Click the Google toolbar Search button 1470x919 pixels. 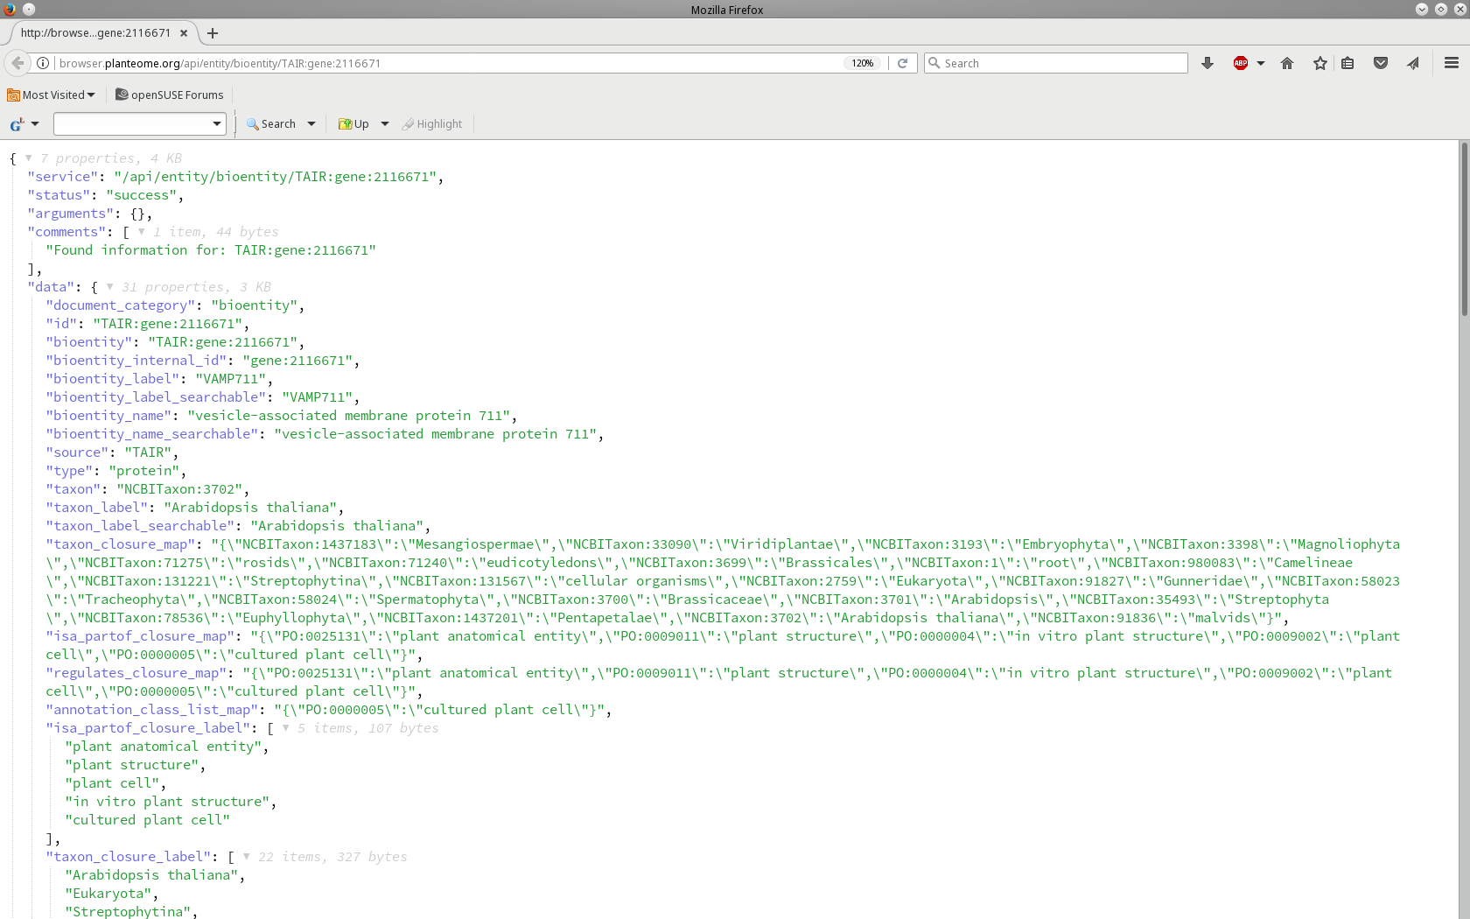(271, 124)
